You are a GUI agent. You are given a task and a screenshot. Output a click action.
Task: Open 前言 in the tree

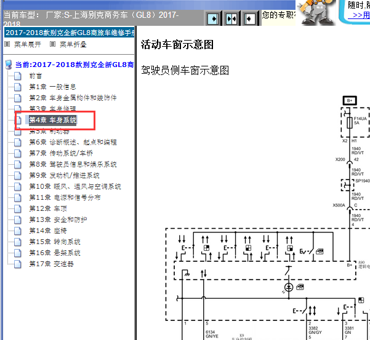pyautogui.click(x=35, y=76)
